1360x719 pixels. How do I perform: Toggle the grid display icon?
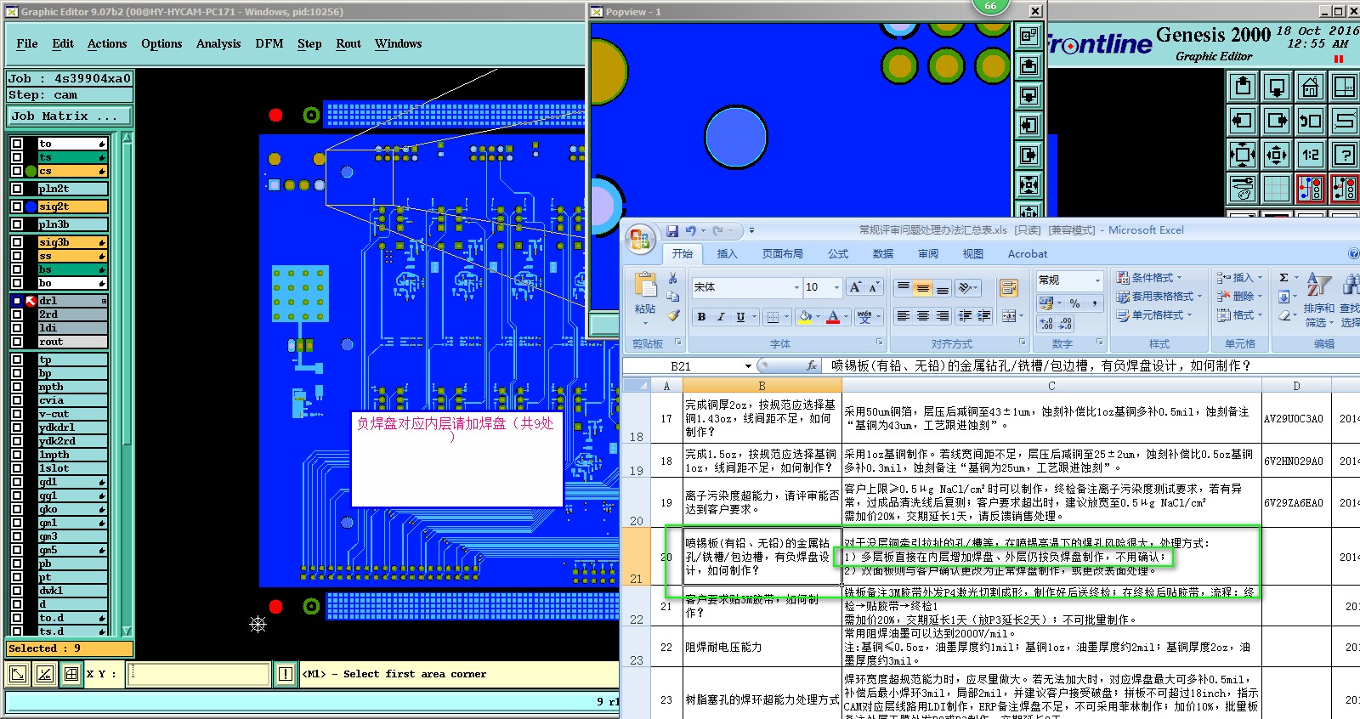pyautogui.click(x=1277, y=188)
